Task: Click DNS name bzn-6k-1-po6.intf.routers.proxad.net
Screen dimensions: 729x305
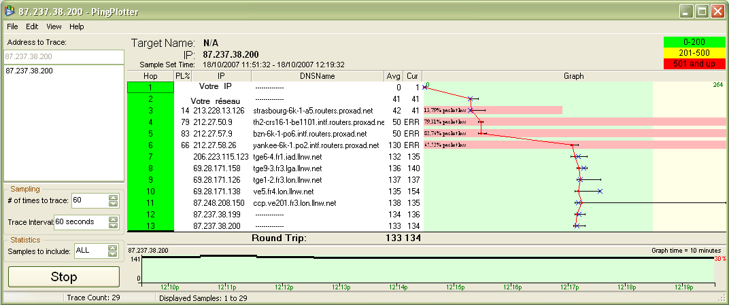Action: coord(309,134)
